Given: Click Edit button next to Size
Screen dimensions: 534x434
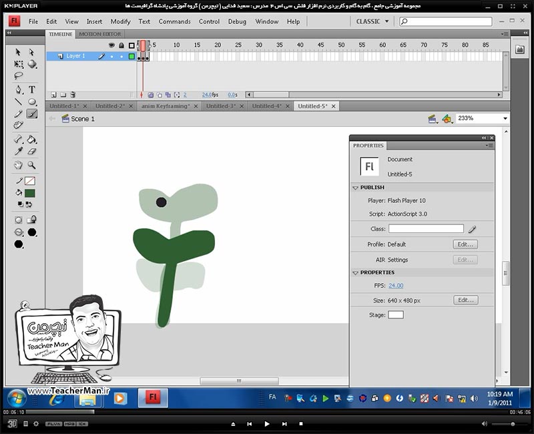Looking at the screenshot, I should click(x=465, y=300).
